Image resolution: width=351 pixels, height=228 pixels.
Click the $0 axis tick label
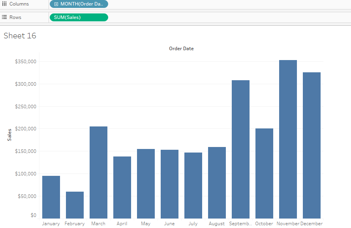(x=33, y=215)
